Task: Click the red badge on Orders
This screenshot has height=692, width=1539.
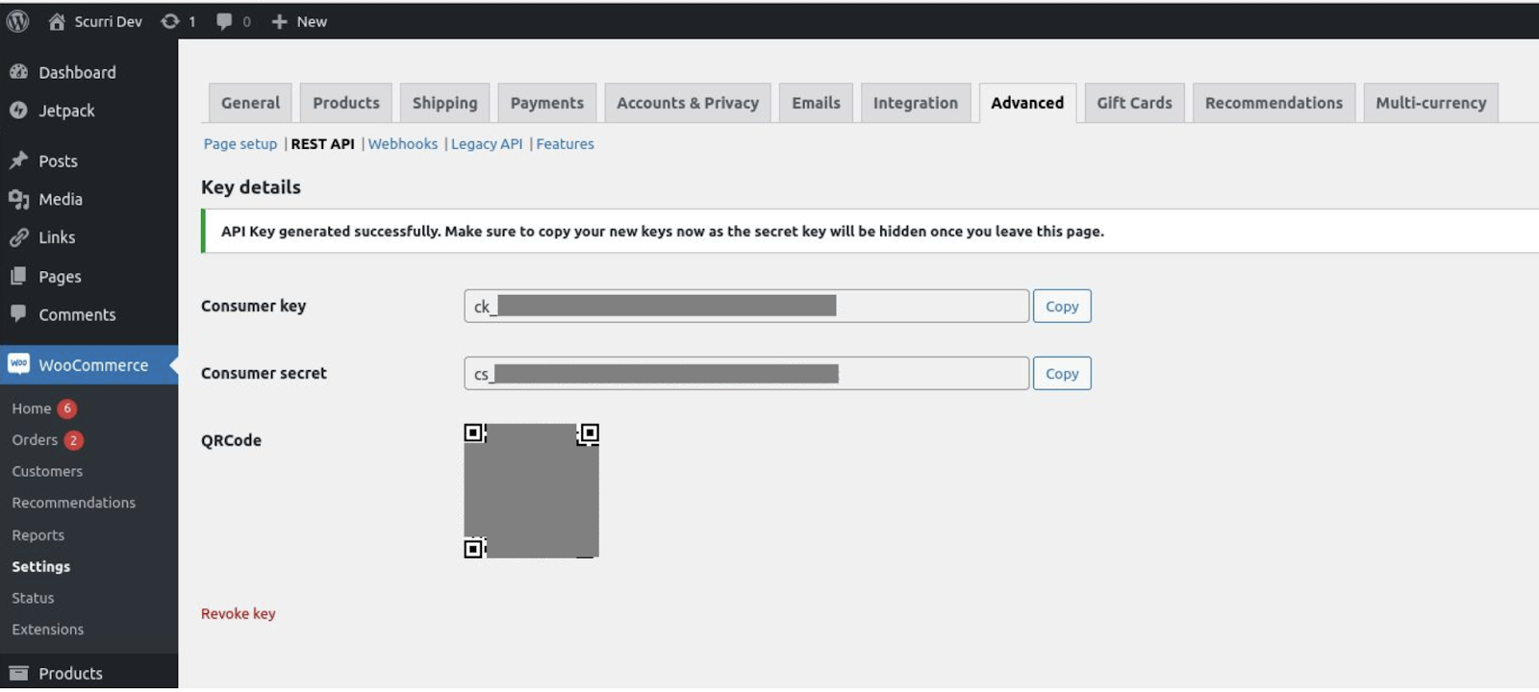Action: coord(73,440)
